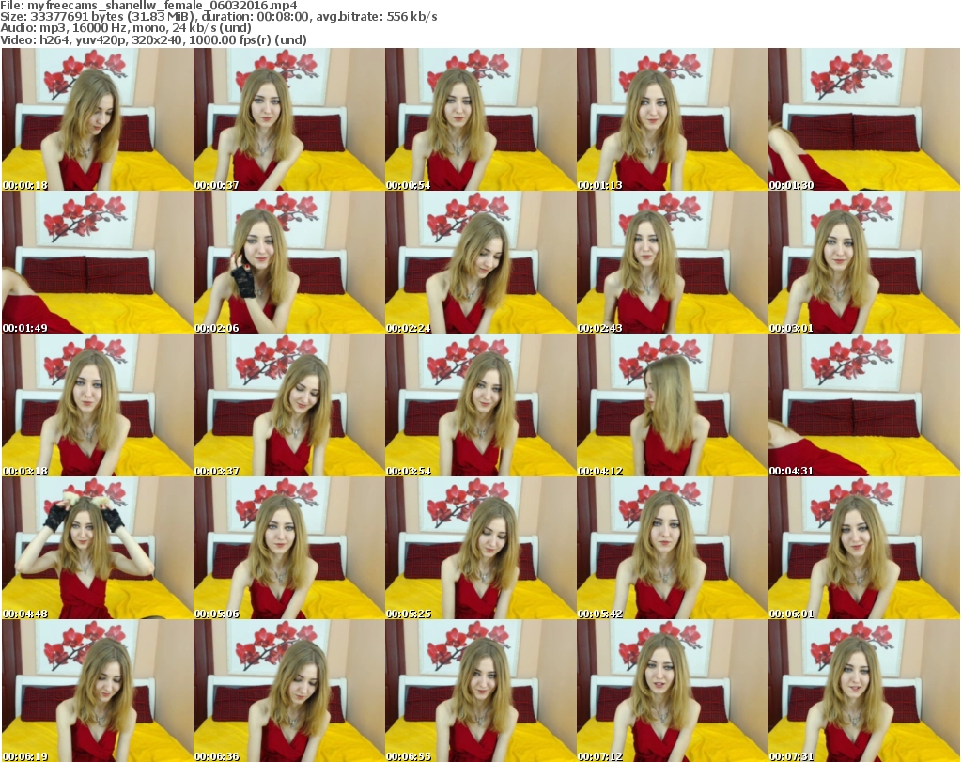Select the last thumbnail at 00:07:31
The image size is (962, 762).
coord(863,691)
